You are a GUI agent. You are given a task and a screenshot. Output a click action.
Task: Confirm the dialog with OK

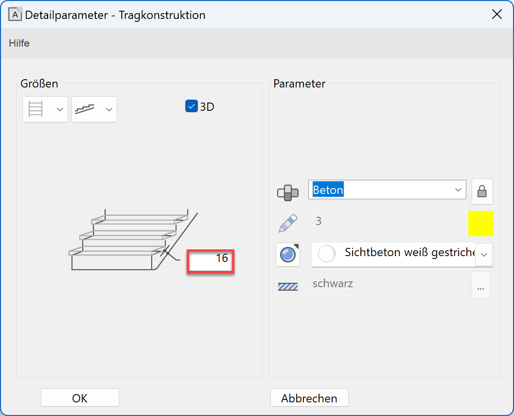pos(80,398)
